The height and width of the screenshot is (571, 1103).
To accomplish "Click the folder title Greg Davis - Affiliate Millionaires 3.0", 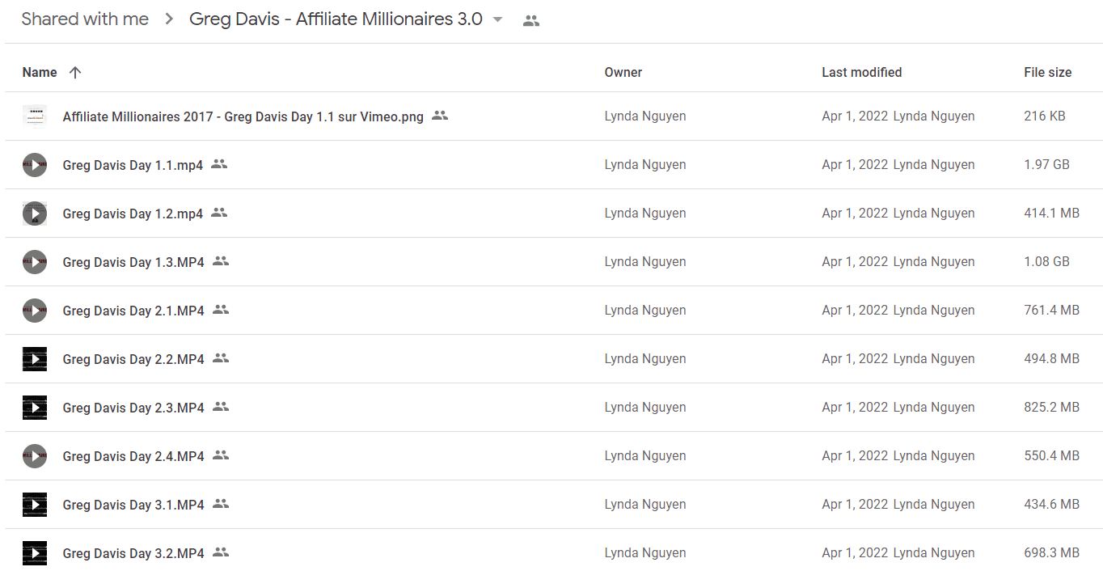I will pos(336,19).
